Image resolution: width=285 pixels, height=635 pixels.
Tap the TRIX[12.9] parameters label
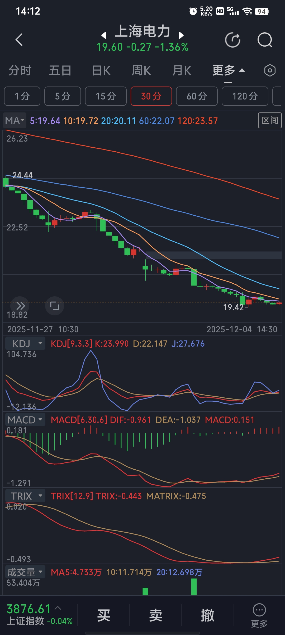pyautogui.click(x=72, y=496)
